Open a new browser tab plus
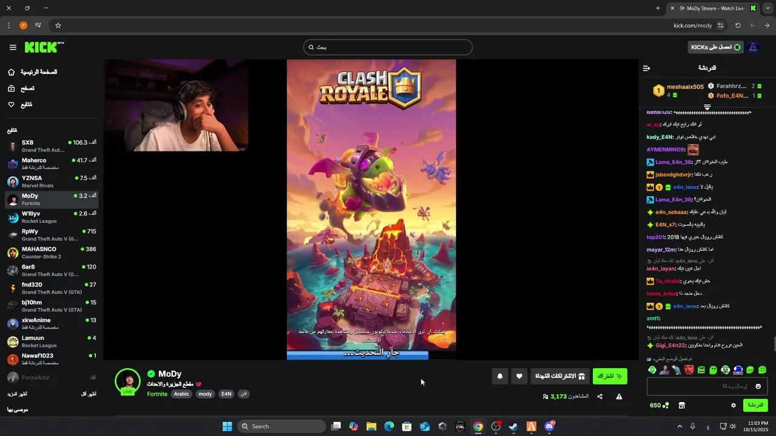Image resolution: width=776 pixels, height=436 pixels. point(658,8)
